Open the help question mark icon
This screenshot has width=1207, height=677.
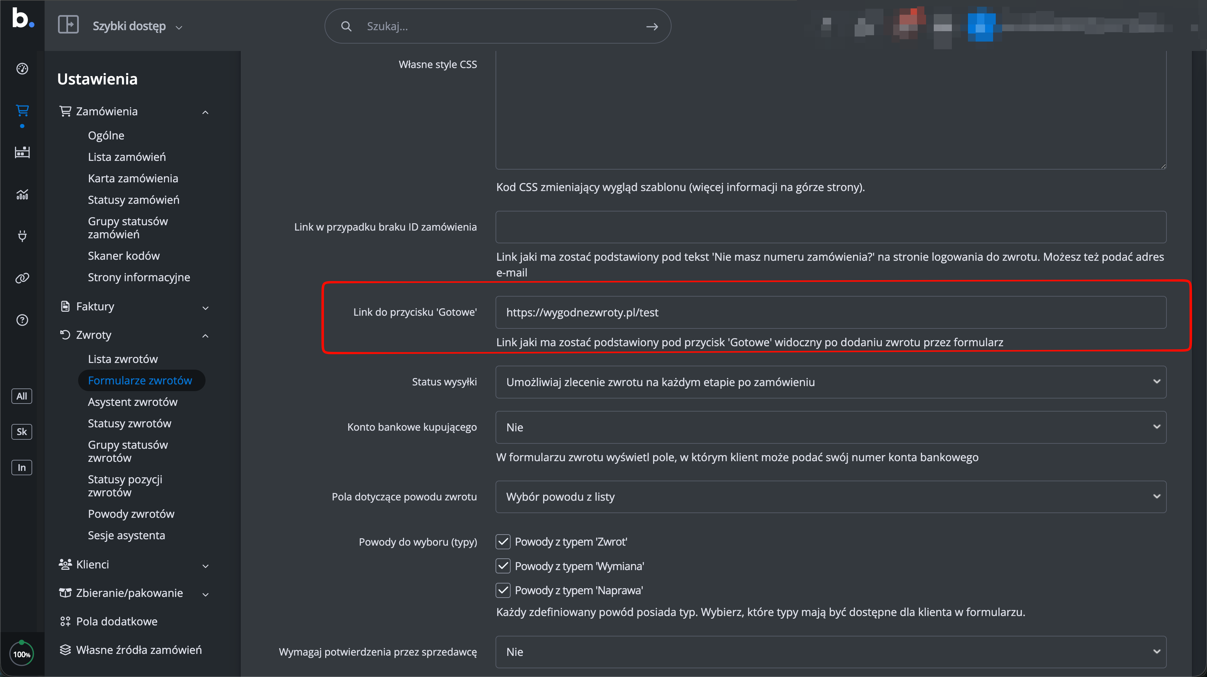point(22,320)
